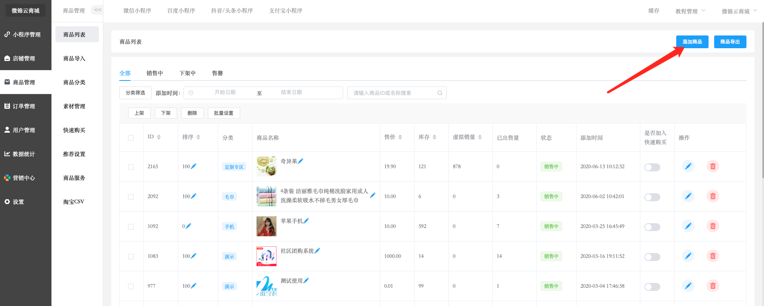This screenshot has height=306, width=764.
Task: Sort table by 售价 column arrows
Action: (x=400, y=137)
